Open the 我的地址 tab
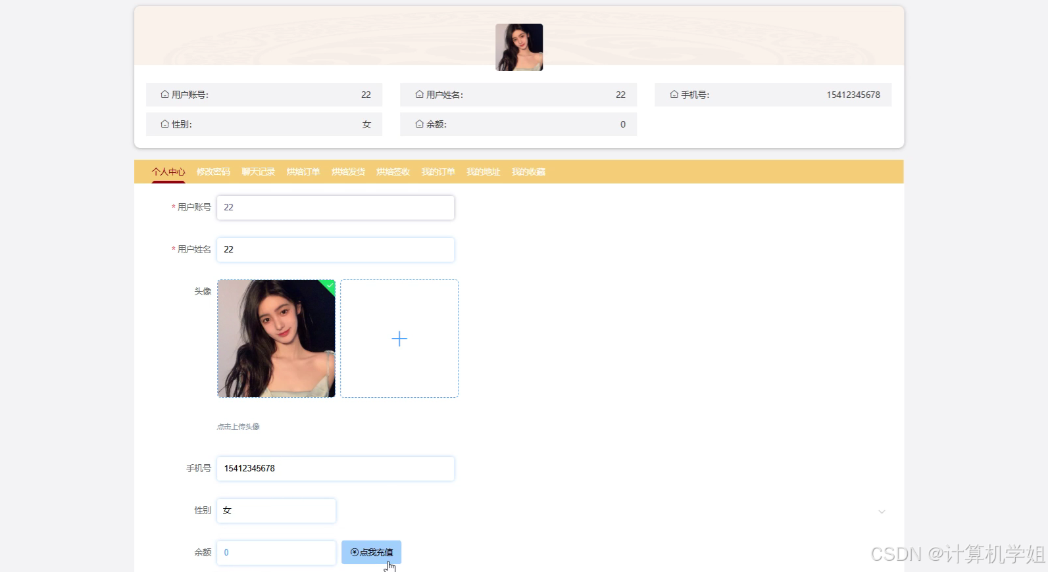1048x572 pixels. point(483,172)
